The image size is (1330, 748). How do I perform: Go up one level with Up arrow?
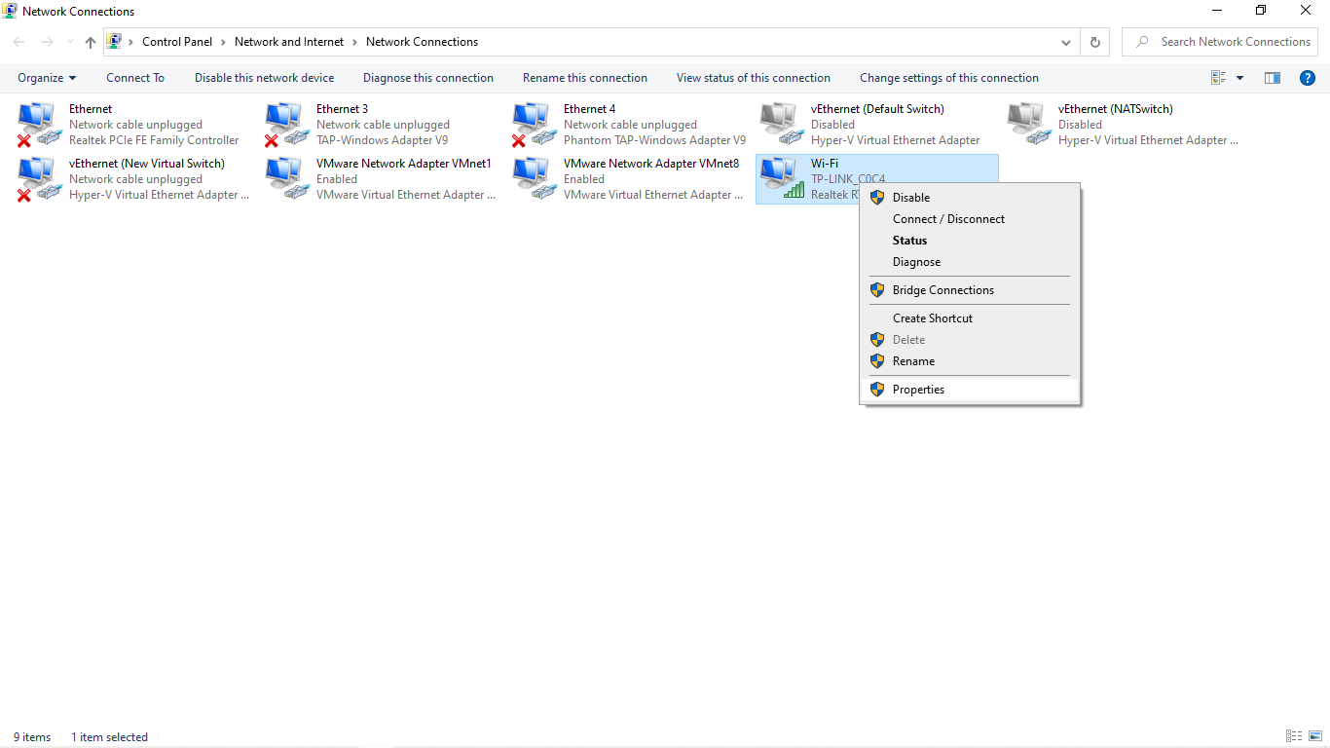pos(91,42)
